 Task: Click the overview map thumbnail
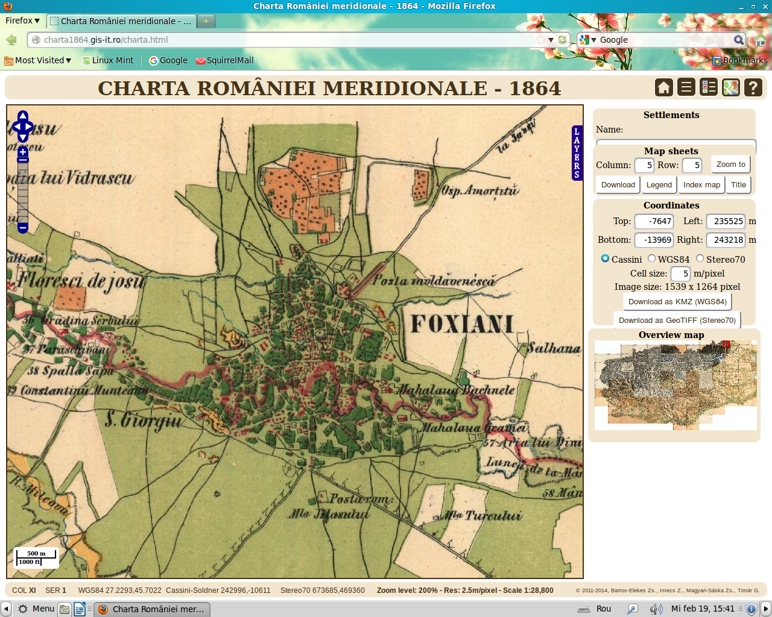675,385
